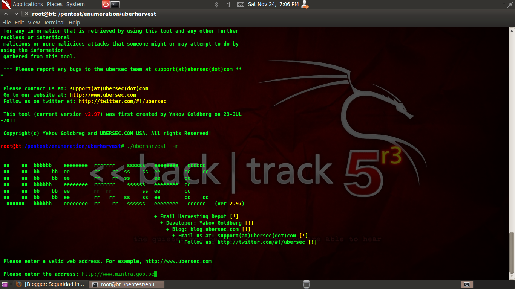This screenshot has width=515, height=289.
Task: Open the trash icon in bottom panel
Action: pos(307,284)
